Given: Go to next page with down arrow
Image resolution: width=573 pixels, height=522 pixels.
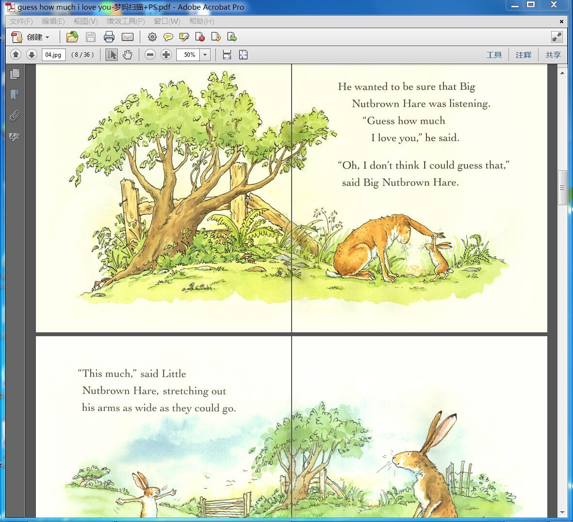Looking at the screenshot, I should coord(32,55).
